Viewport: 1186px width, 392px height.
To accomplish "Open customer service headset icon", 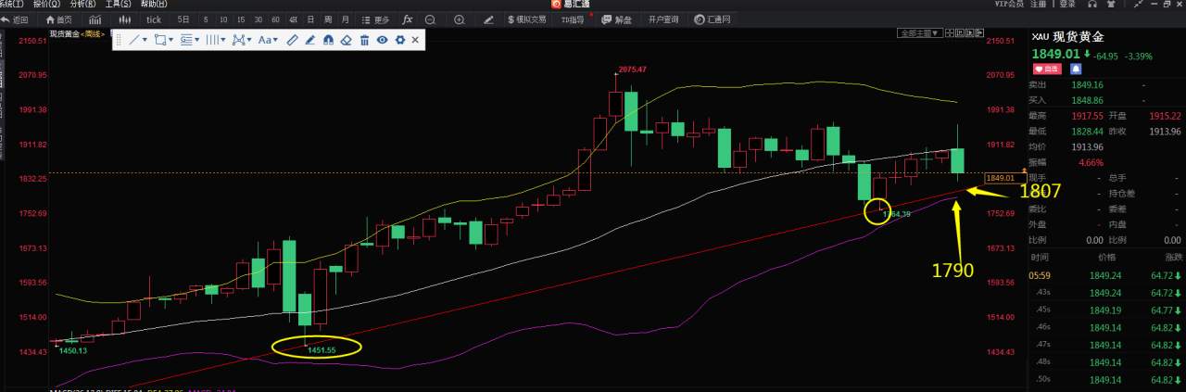I will tap(1092, 4).
